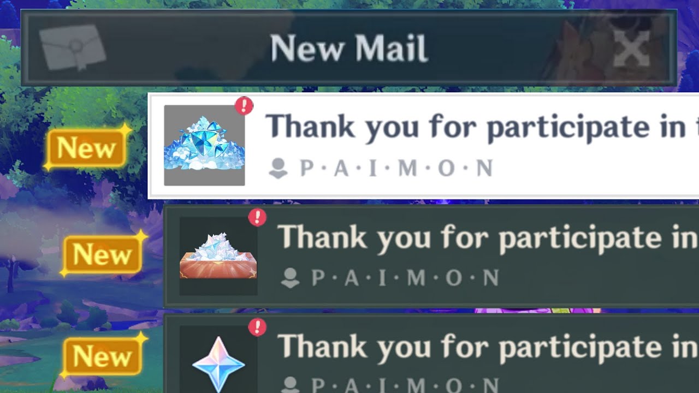Click the red alert badge on second mail

(257, 217)
